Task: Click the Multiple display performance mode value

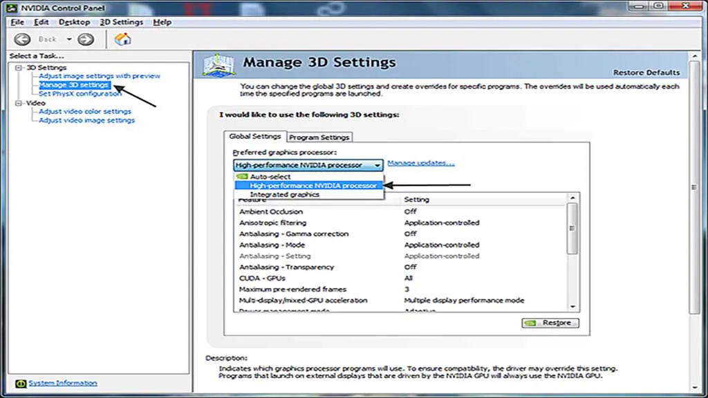Action: [x=464, y=301]
